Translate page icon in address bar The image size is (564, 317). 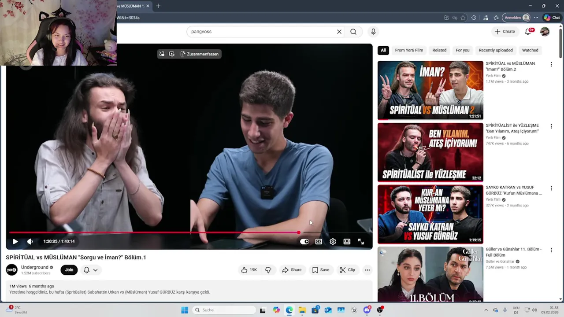coord(455,18)
